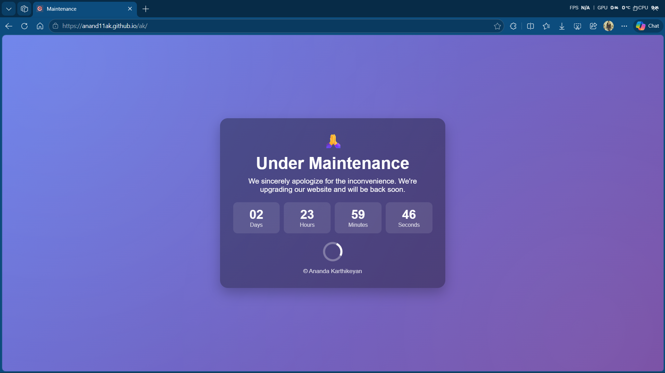Click the 46 Seconds countdown box
The image size is (665, 373).
point(409,218)
